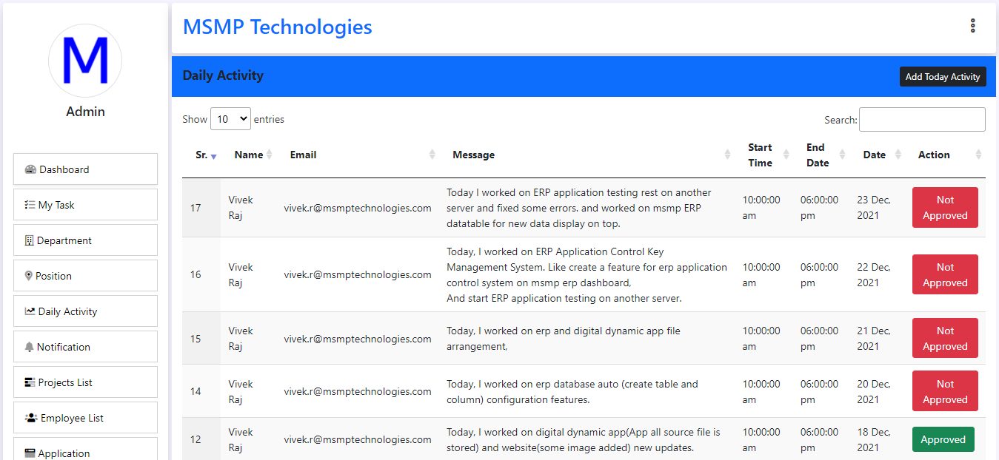
Task: Go to My Task page
Action: (x=85, y=205)
